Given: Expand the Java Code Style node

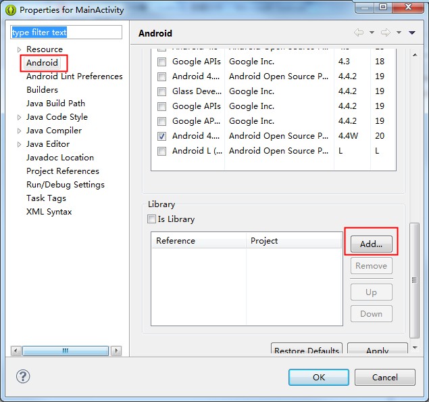Looking at the screenshot, I should [x=19, y=117].
